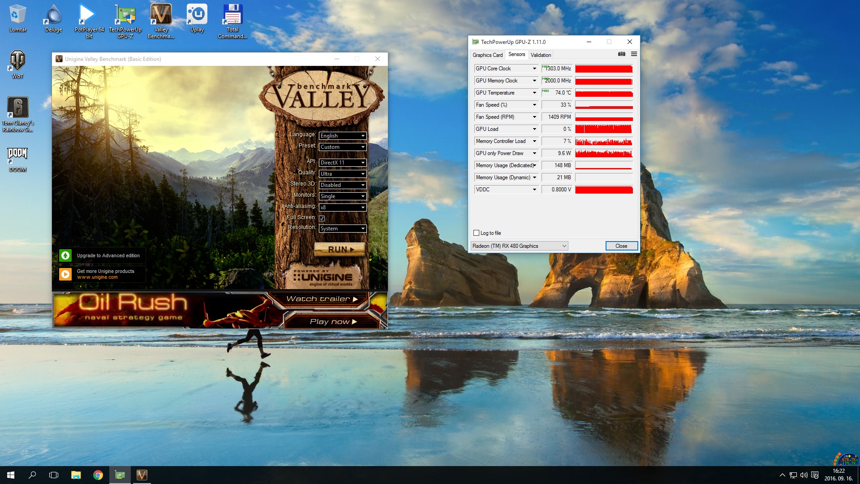Click the RUN button in Valley Benchmark
Image resolution: width=860 pixels, height=484 pixels.
(340, 249)
